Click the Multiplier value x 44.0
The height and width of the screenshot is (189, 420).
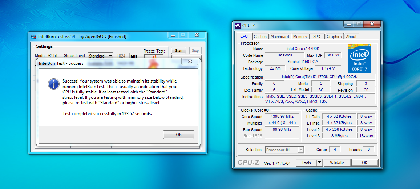point(282,123)
